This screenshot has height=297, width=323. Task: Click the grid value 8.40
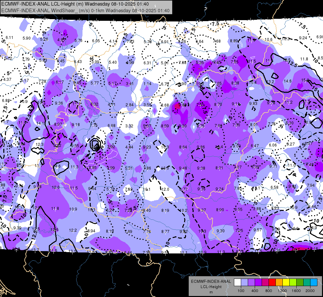147,211
